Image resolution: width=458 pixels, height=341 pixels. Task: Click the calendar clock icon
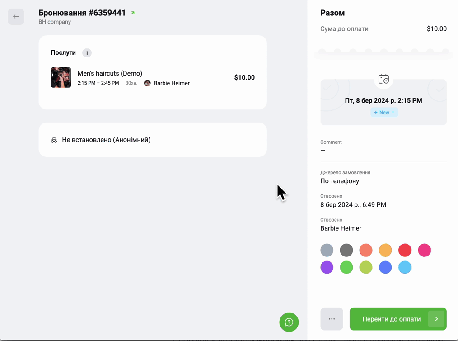coord(383,80)
